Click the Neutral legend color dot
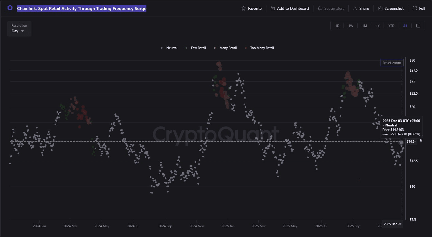This screenshot has height=237, width=432. click(162, 48)
